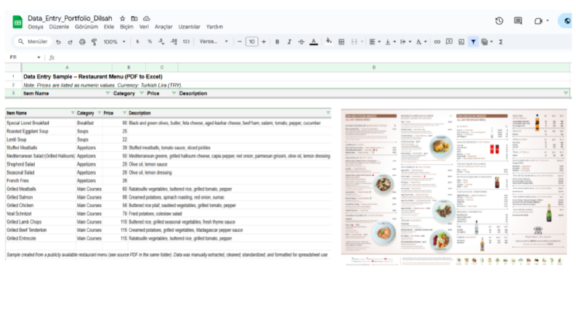Click the undo icon in toolbar

tap(58, 42)
